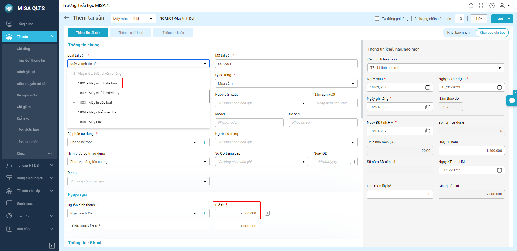Click the back arrow beside Thêm tài sản
The image size is (517, 251).
pyautogui.click(x=67, y=18)
